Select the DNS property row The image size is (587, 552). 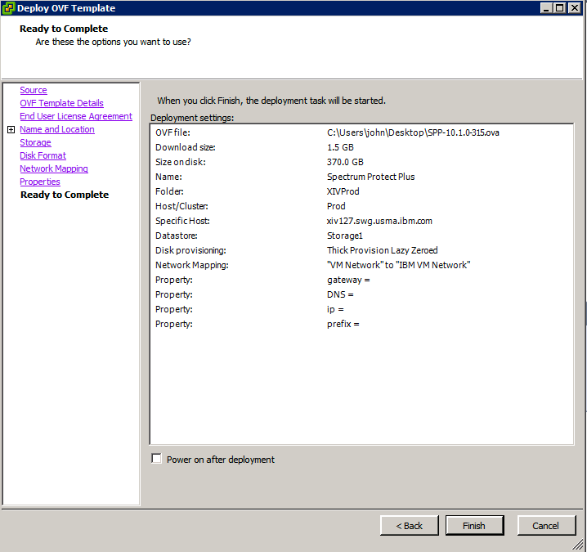click(361, 294)
